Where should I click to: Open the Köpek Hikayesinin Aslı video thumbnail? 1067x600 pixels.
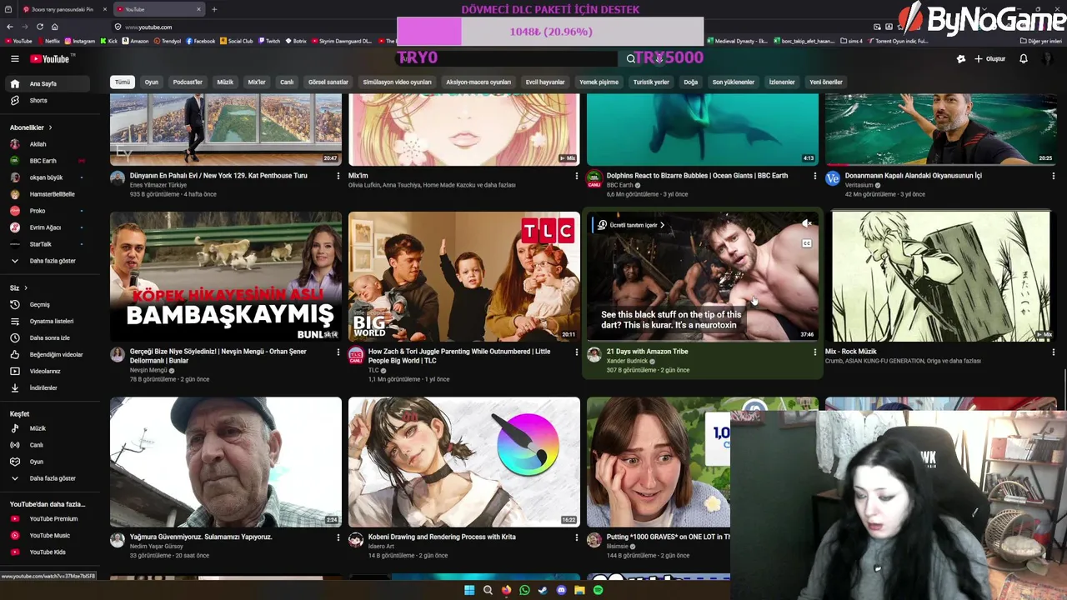coord(226,277)
